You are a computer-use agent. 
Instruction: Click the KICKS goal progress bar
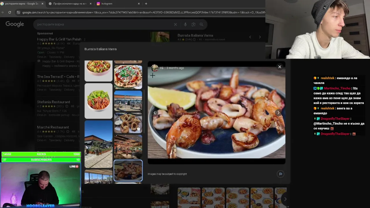click(41, 154)
